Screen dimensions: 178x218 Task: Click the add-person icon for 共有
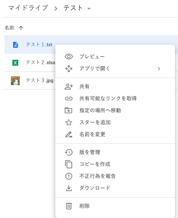click(69, 87)
